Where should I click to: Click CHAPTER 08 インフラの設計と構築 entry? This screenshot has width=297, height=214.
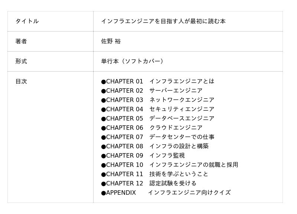[155, 146]
